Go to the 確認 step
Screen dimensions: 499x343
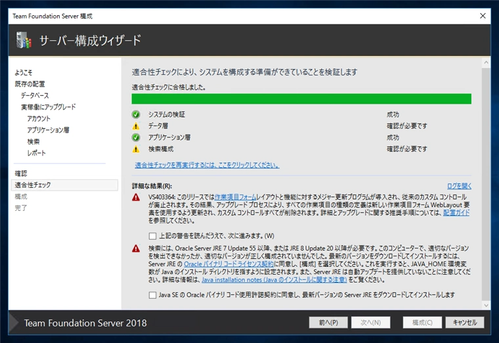21,173
